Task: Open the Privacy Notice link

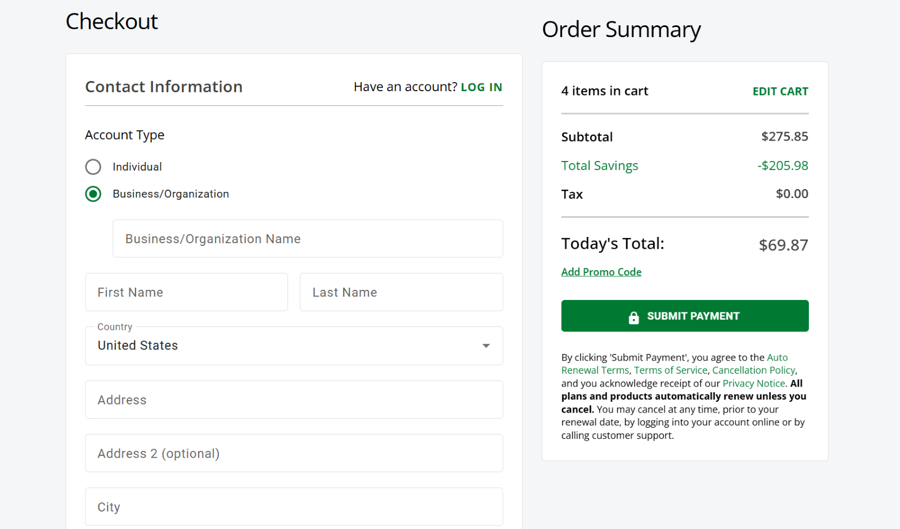Action: [753, 383]
